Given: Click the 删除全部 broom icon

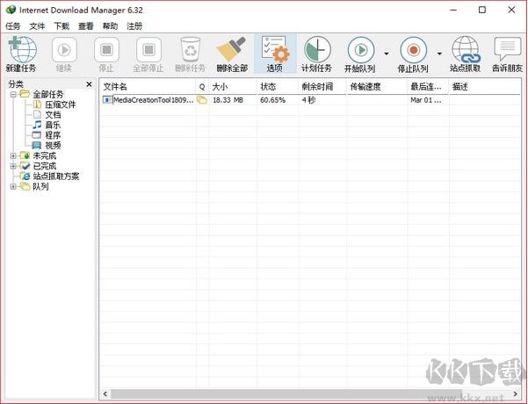Looking at the screenshot, I should tap(232, 50).
